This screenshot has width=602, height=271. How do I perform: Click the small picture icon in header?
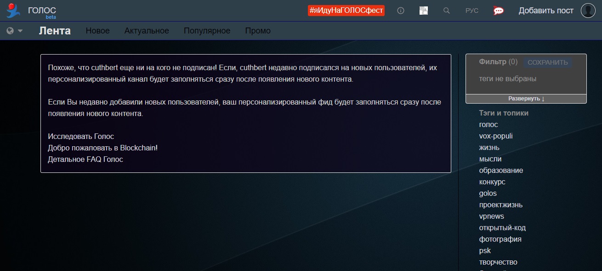point(424,11)
